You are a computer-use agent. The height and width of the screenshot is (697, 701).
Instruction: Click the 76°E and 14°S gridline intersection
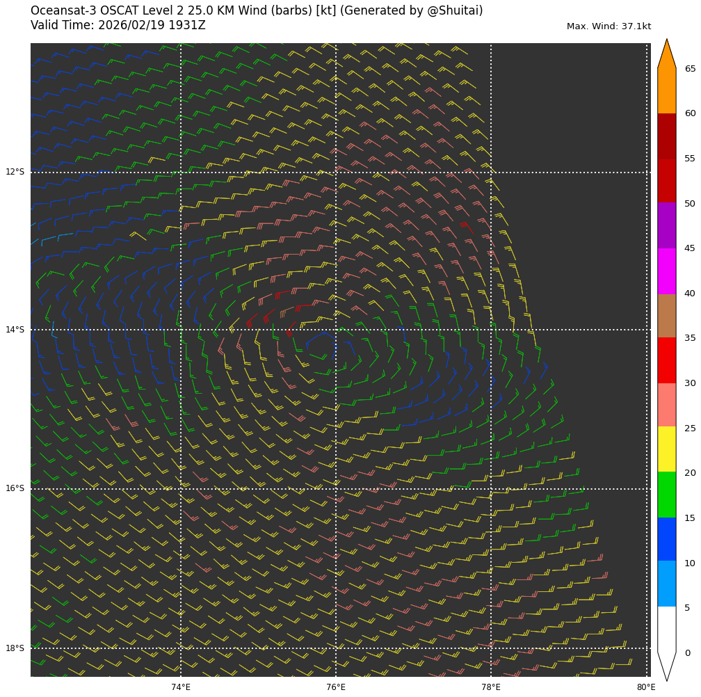click(336, 330)
